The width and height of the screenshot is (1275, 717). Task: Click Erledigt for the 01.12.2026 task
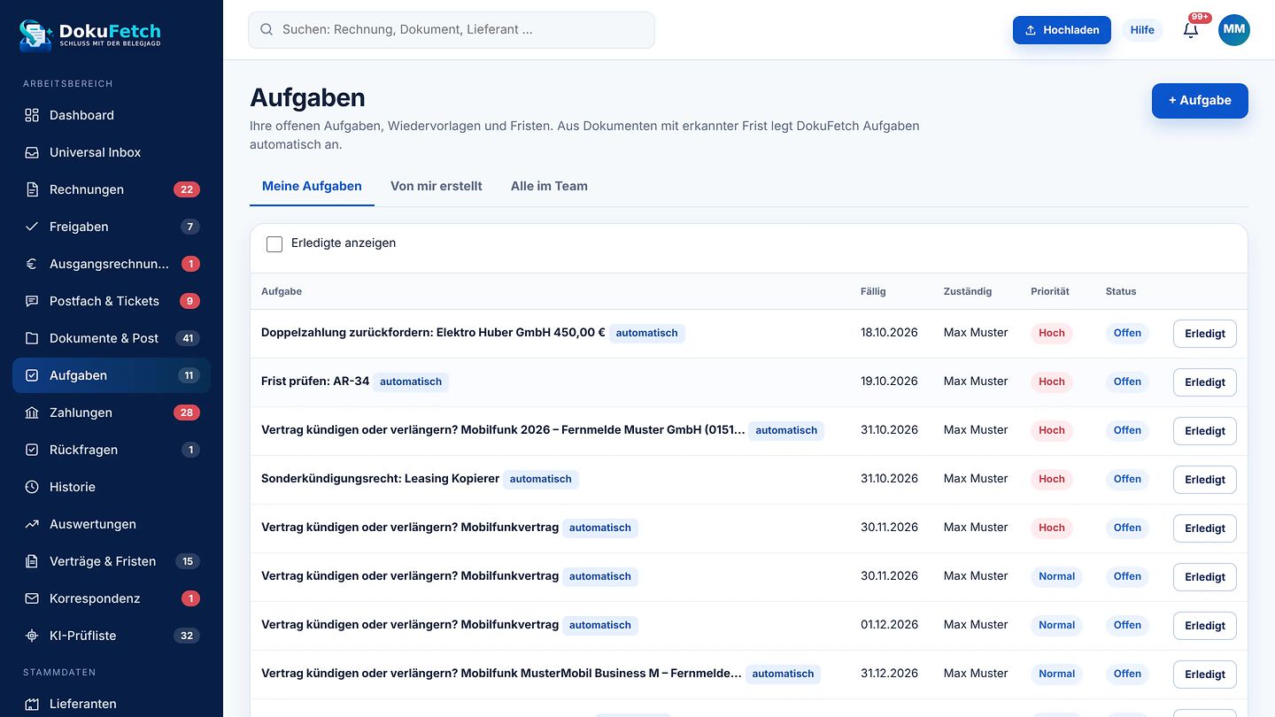coord(1205,626)
